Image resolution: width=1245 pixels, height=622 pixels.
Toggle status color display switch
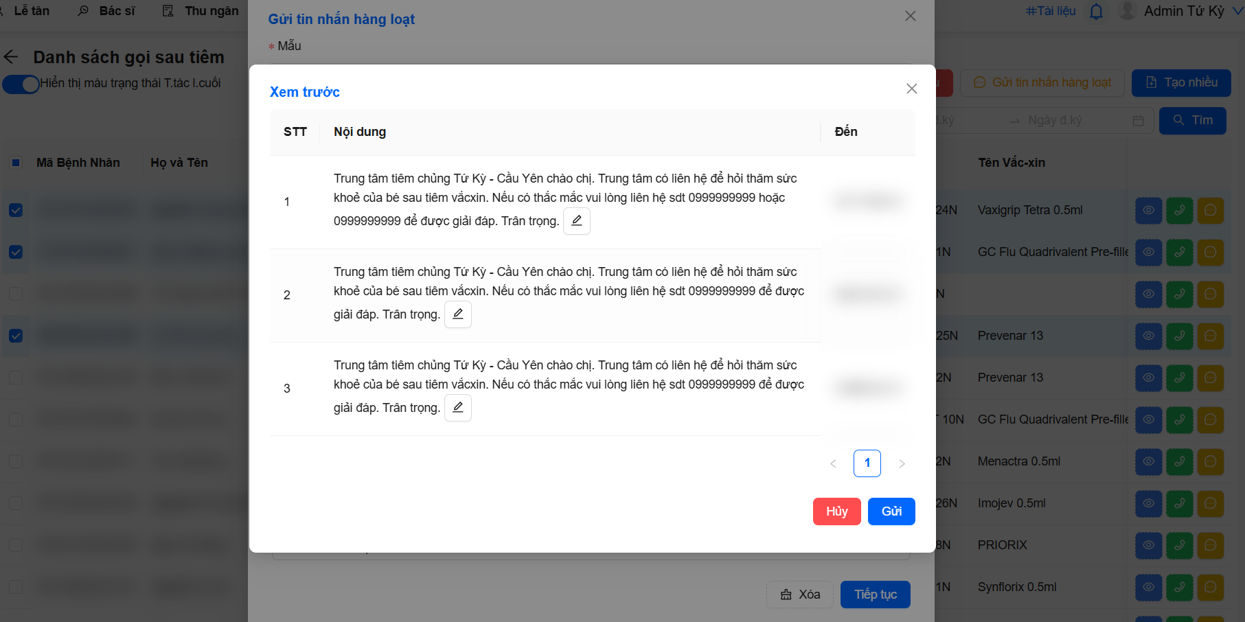[x=21, y=84]
